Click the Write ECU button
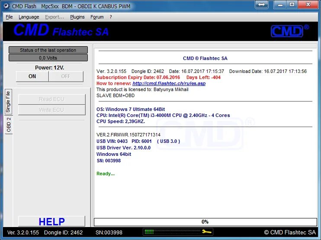 pos(52,110)
